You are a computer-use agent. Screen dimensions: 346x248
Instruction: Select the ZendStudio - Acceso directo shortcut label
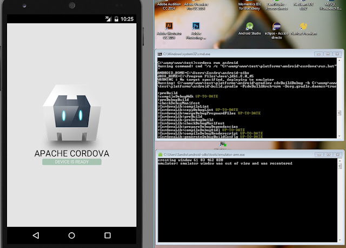click(276, 6)
